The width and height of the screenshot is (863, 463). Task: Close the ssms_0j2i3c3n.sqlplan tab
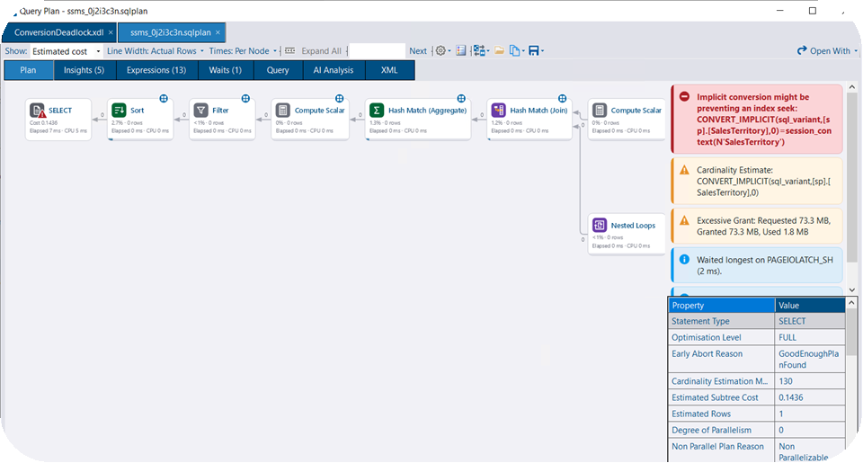coord(218,32)
